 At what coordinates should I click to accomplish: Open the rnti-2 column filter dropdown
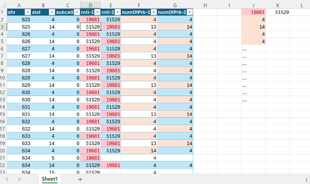tap(118, 12)
